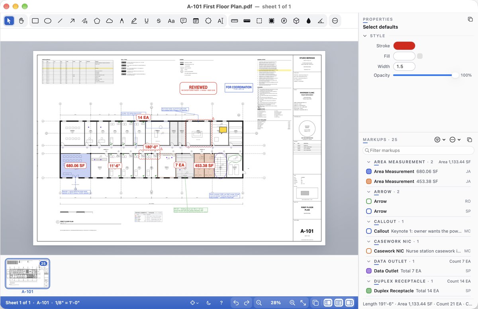Image resolution: width=478 pixels, height=309 pixels.
Task: Click the red Stroke color swatch
Action: tap(404, 46)
